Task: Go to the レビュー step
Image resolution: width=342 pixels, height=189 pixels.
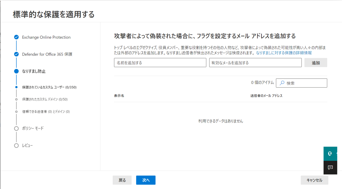Action: (x=27, y=145)
